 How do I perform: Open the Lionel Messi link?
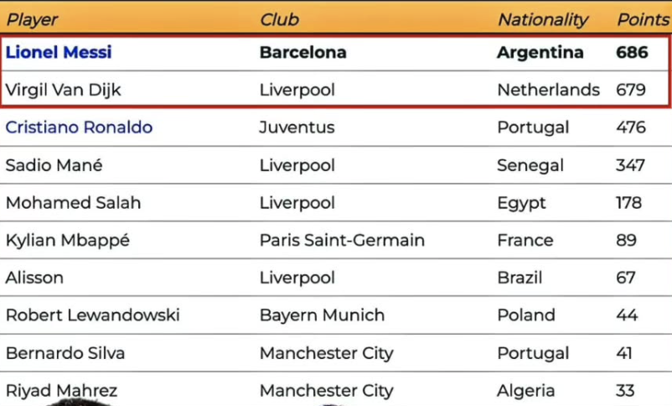[59, 52]
